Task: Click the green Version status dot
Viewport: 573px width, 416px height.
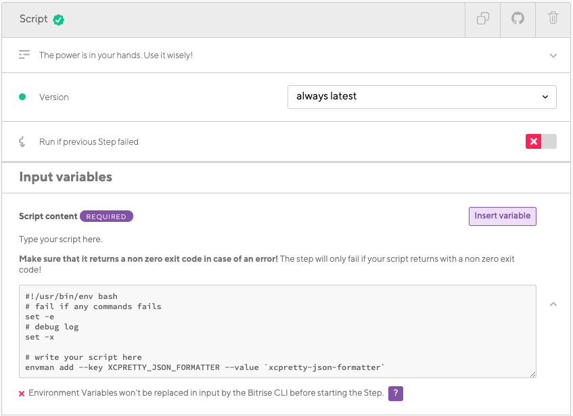Action: pyautogui.click(x=22, y=97)
